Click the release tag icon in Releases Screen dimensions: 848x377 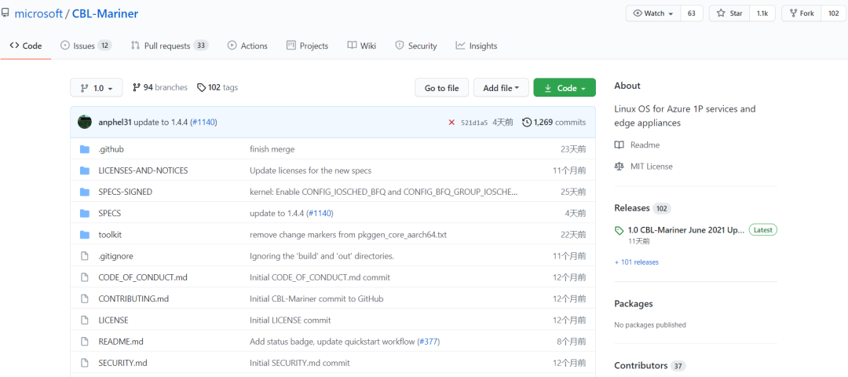coord(620,230)
